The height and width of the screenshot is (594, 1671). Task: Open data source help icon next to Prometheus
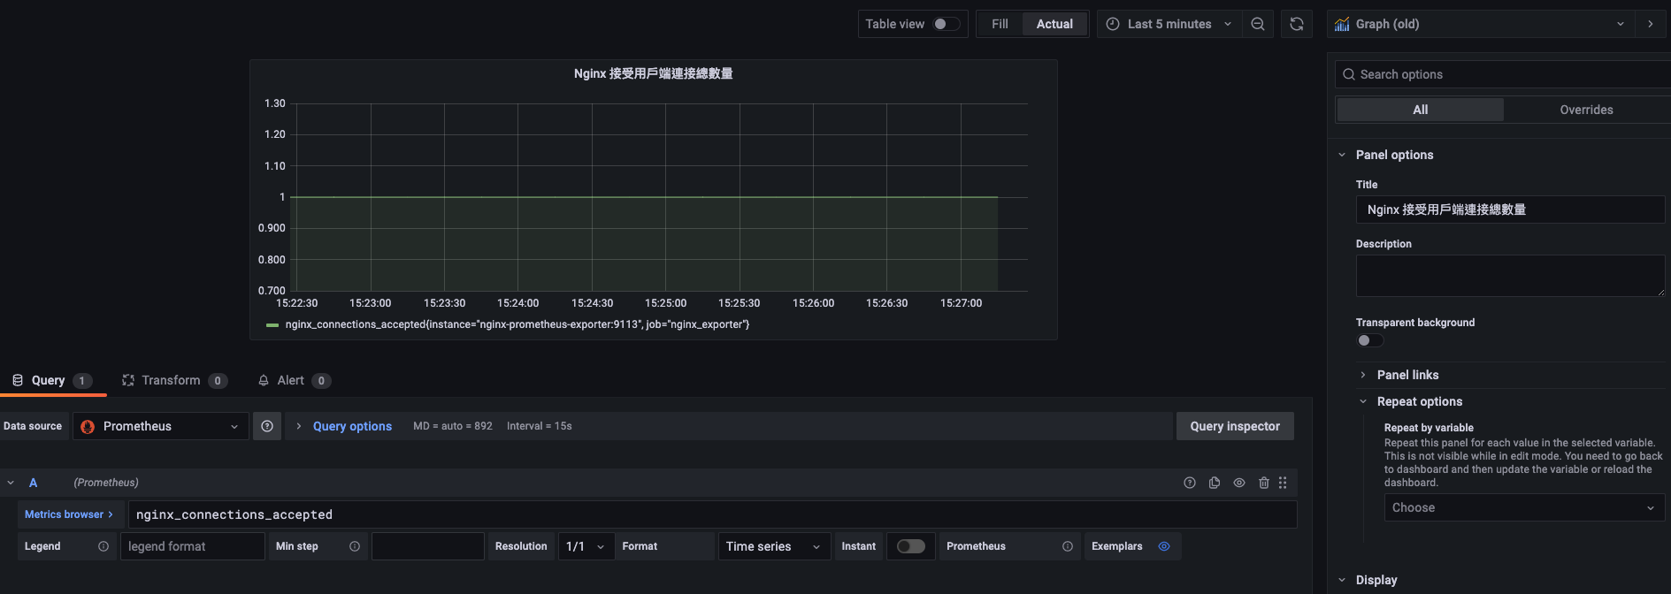267,426
